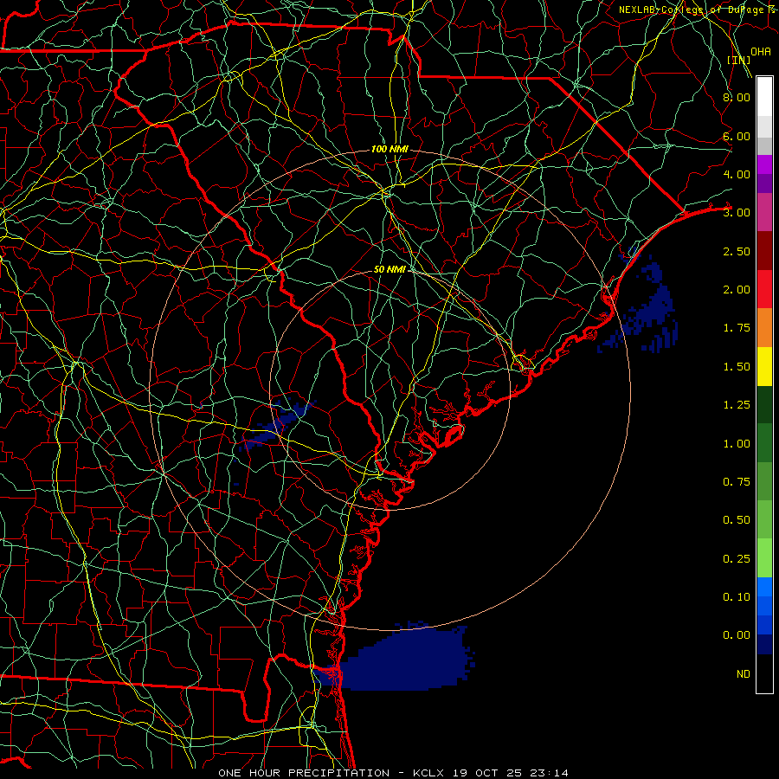779x779 pixels.
Task: Click the "OHA" product code label
Action: tap(761, 52)
